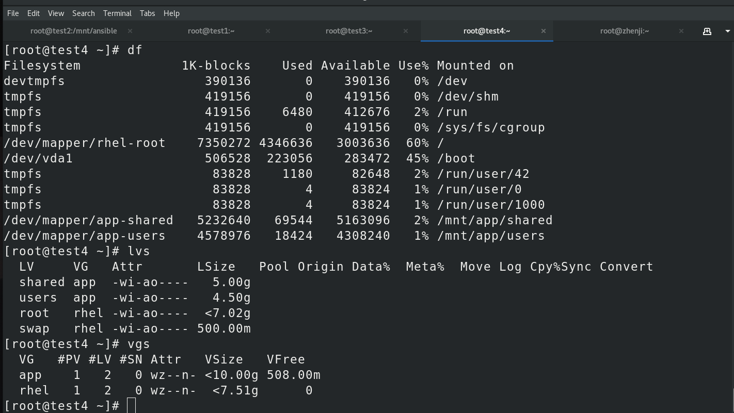Click the /run/user/42 mount point
Viewport: 734px width, 413px height.
click(483, 174)
